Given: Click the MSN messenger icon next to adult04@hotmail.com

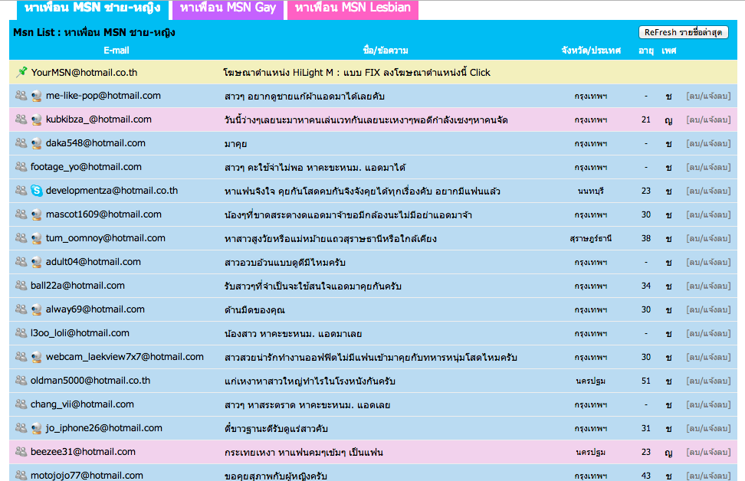Looking at the screenshot, I should [x=37, y=262].
